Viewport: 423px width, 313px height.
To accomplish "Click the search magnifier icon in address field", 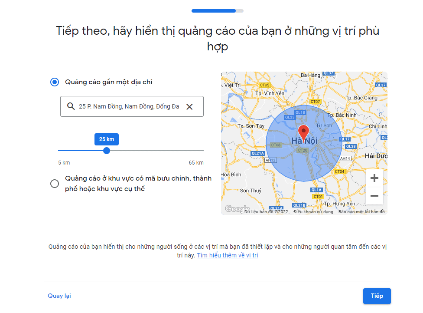I will click(x=71, y=106).
